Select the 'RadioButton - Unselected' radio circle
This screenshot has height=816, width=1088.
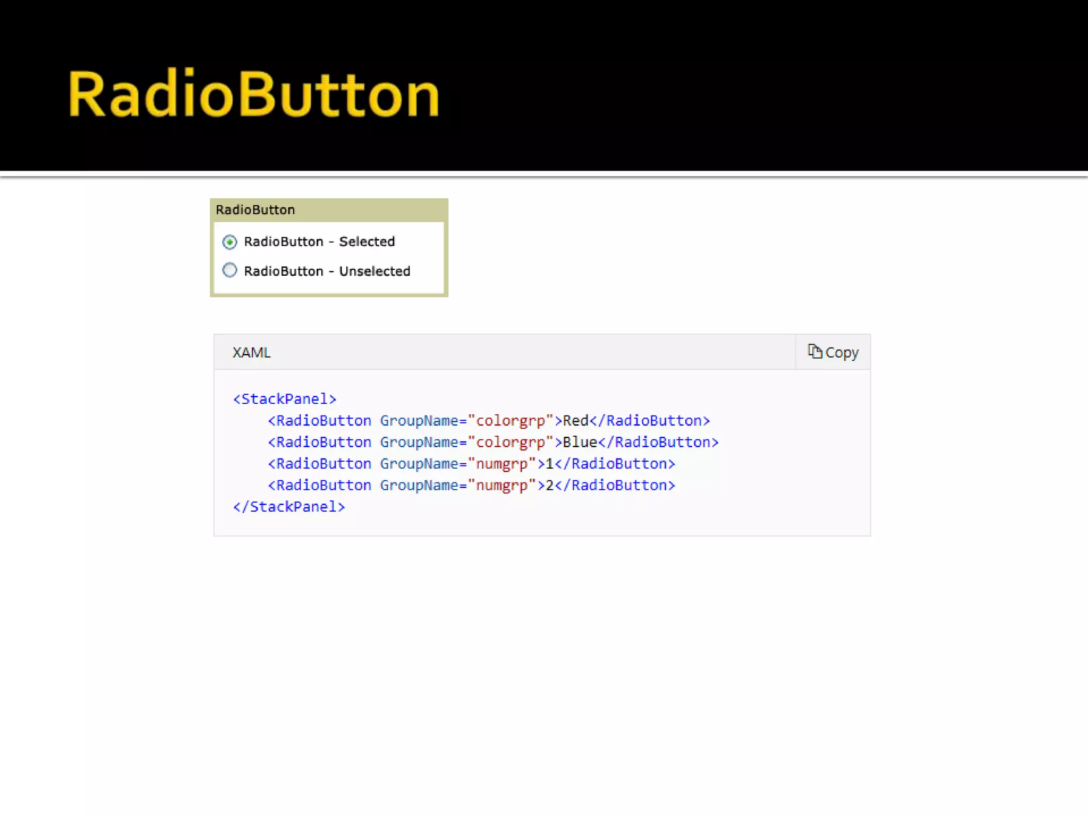229,270
